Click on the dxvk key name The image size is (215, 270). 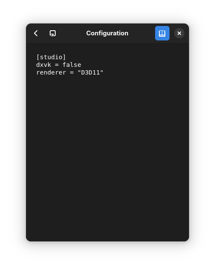[x=43, y=65]
